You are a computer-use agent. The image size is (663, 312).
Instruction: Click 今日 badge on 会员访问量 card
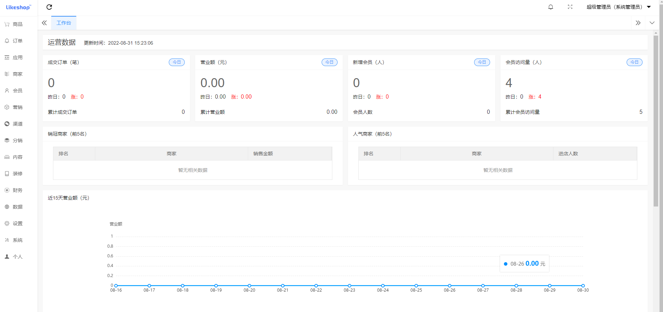[635, 62]
